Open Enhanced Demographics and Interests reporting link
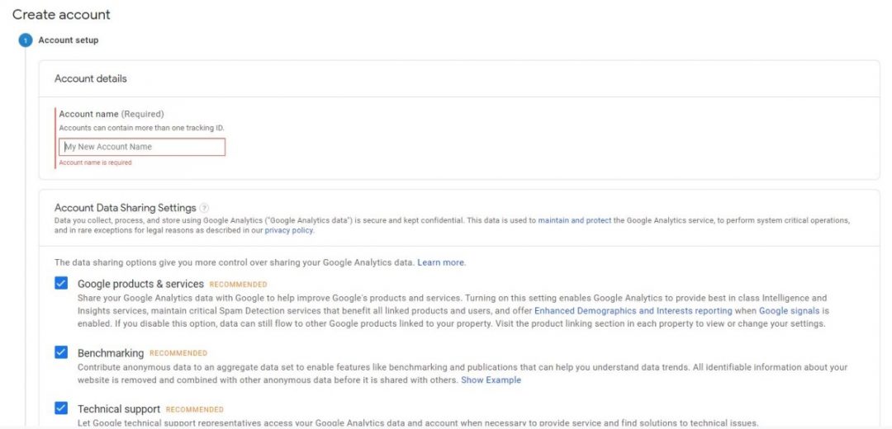 [633, 311]
